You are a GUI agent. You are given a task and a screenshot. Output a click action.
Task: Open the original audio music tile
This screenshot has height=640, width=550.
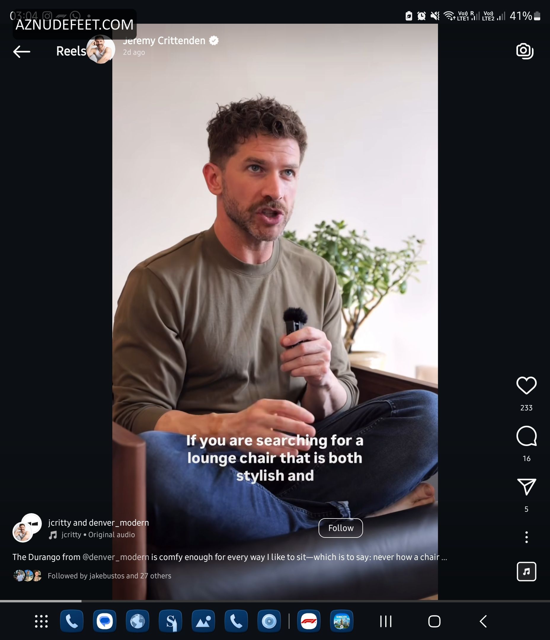point(526,572)
